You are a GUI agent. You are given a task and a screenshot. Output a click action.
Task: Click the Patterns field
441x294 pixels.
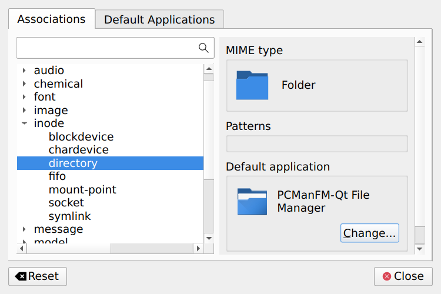[x=317, y=143]
